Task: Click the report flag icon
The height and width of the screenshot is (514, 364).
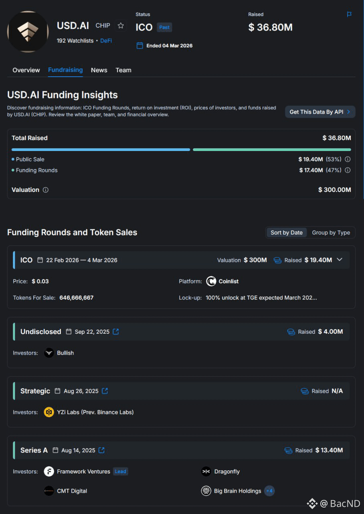Action: 349,14
